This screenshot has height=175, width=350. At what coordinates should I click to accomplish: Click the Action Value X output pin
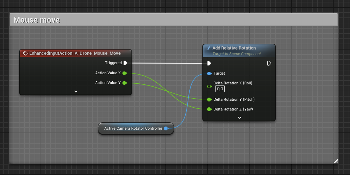(x=125, y=73)
